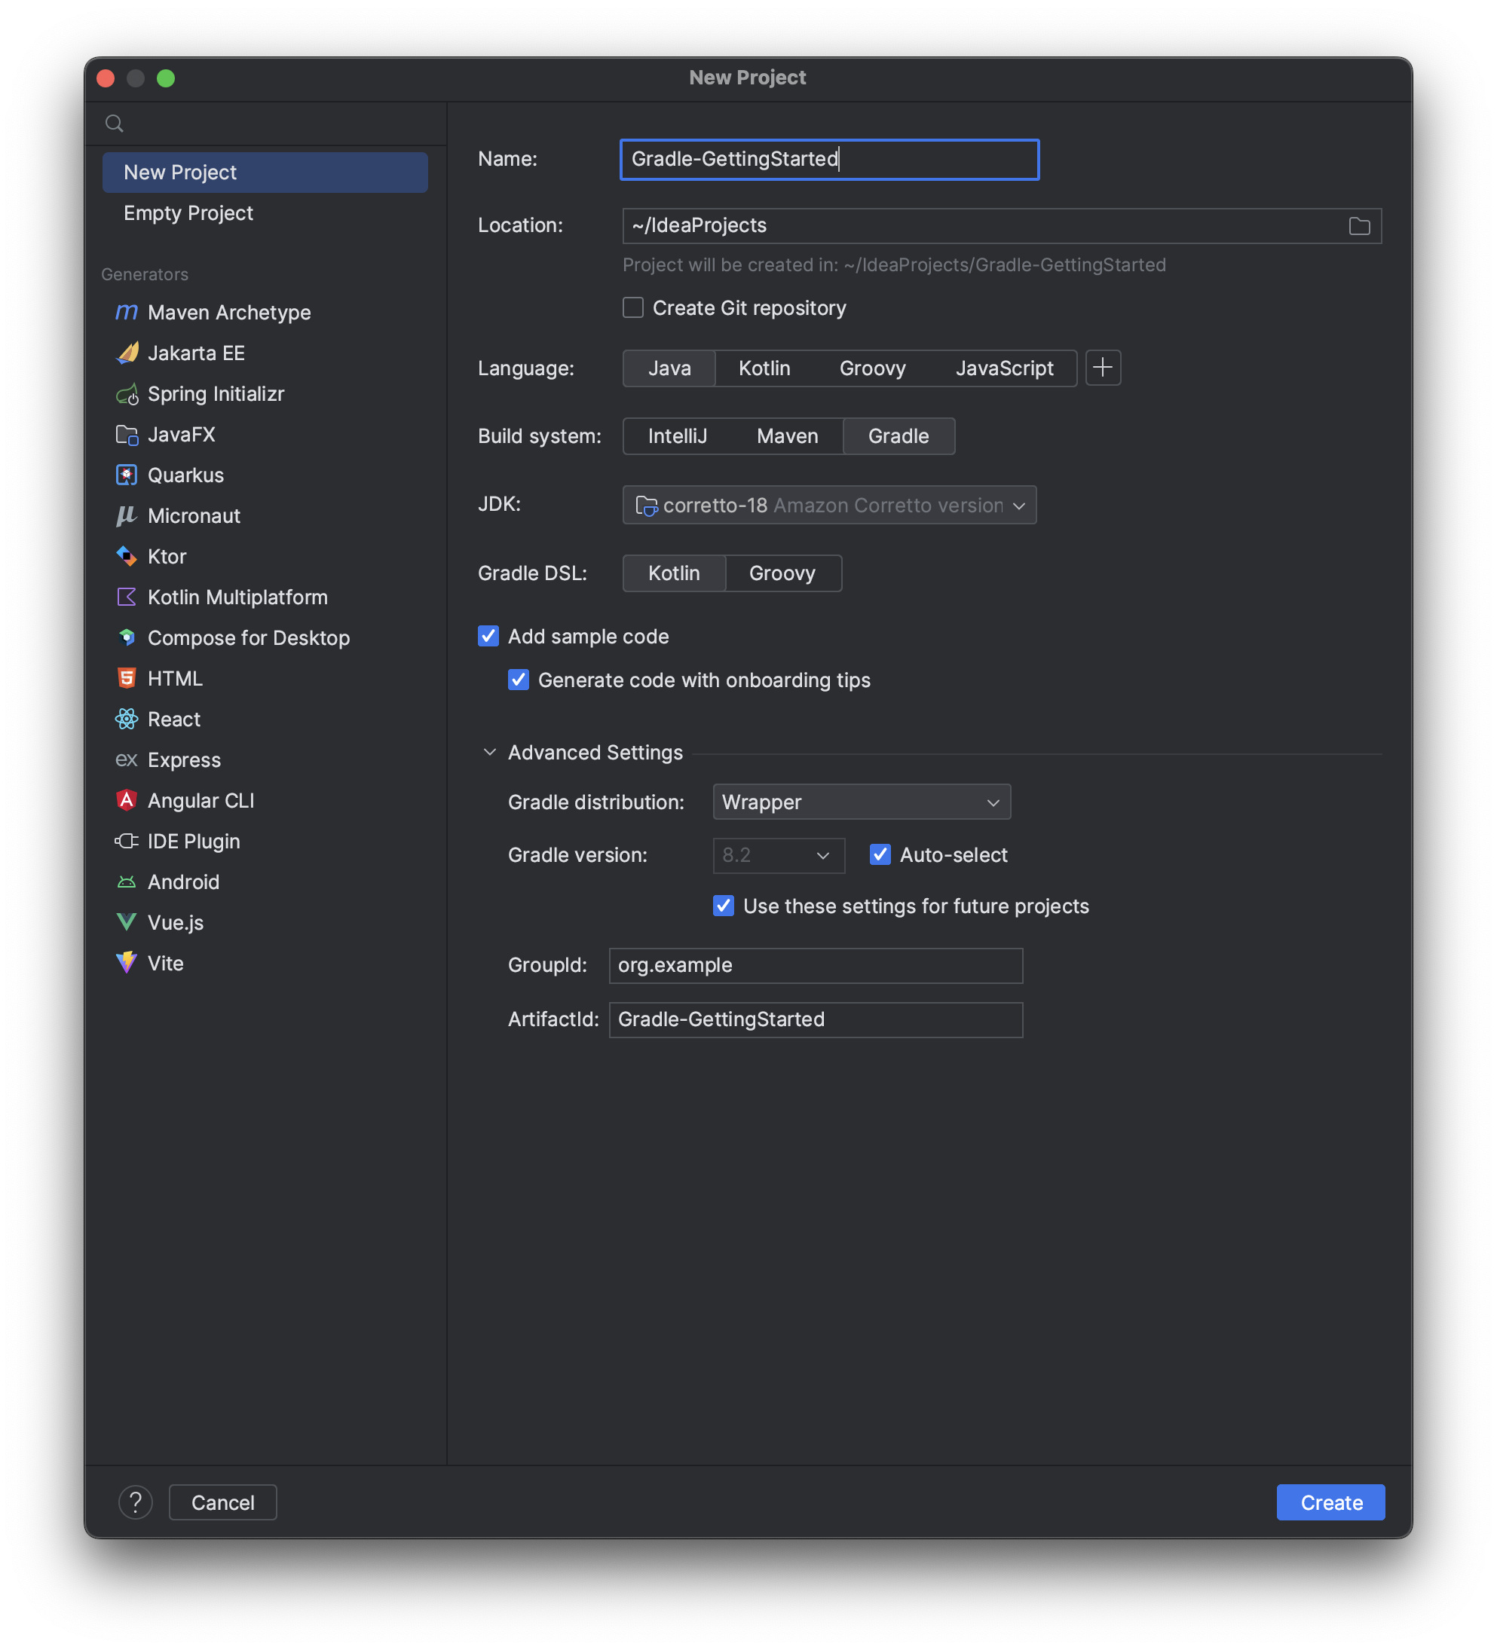The width and height of the screenshot is (1497, 1650).
Task: Open Gradle distribution Wrapper dropdown
Action: pos(862,802)
